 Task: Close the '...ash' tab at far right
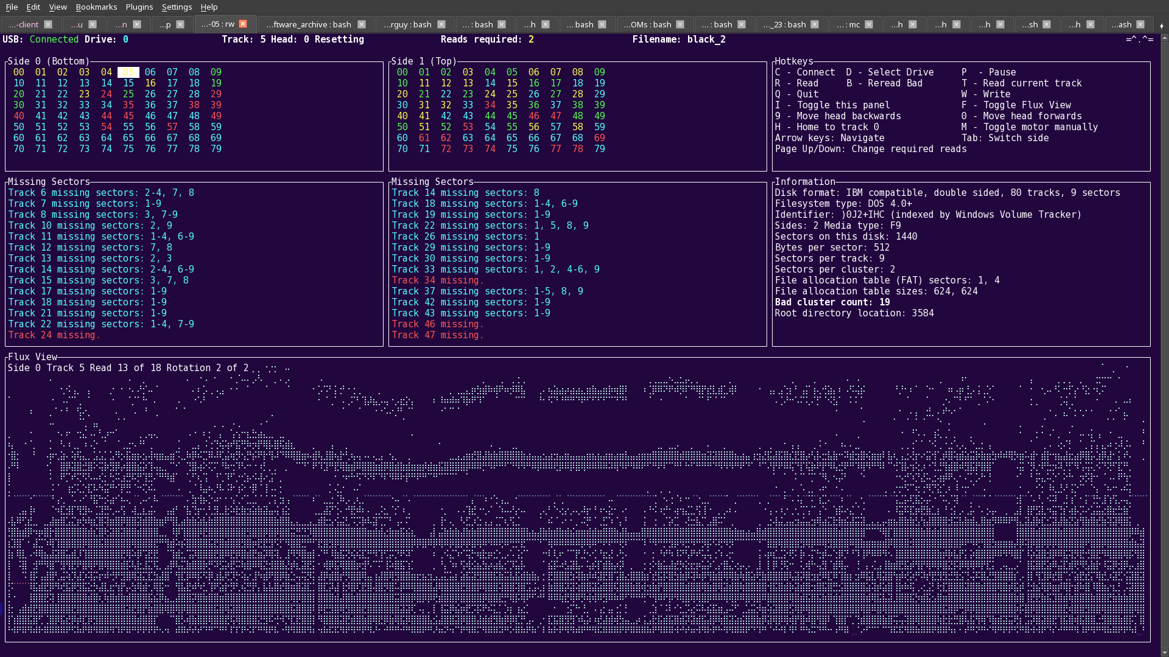1140,24
